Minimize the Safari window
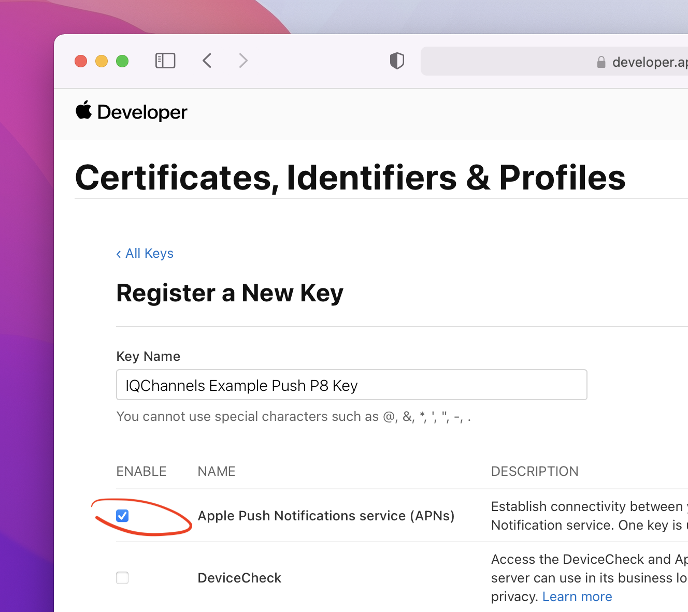Image resolution: width=688 pixels, height=612 pixels. click(102, 61)
